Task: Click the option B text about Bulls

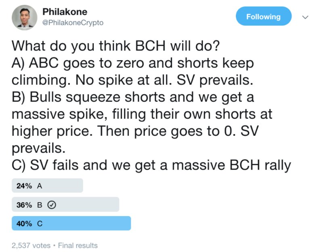Action: click(142, 122)
